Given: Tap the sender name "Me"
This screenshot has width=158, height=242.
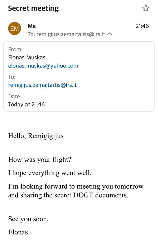Looking at the screenshot, I should 32,26.
